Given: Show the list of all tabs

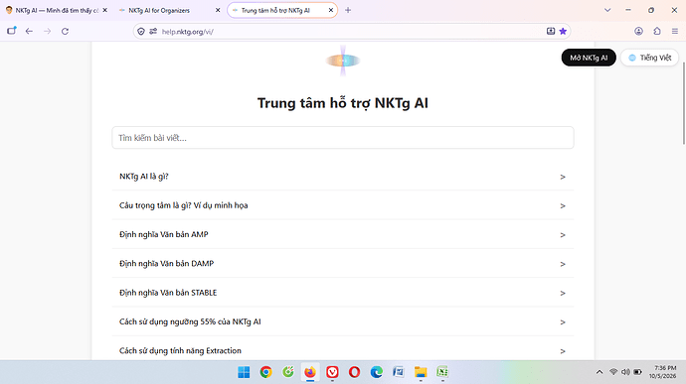Looking at the screenshot, I should [x=607, y=10].
